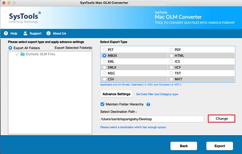Choose EMLX export type

click(104, 68)
